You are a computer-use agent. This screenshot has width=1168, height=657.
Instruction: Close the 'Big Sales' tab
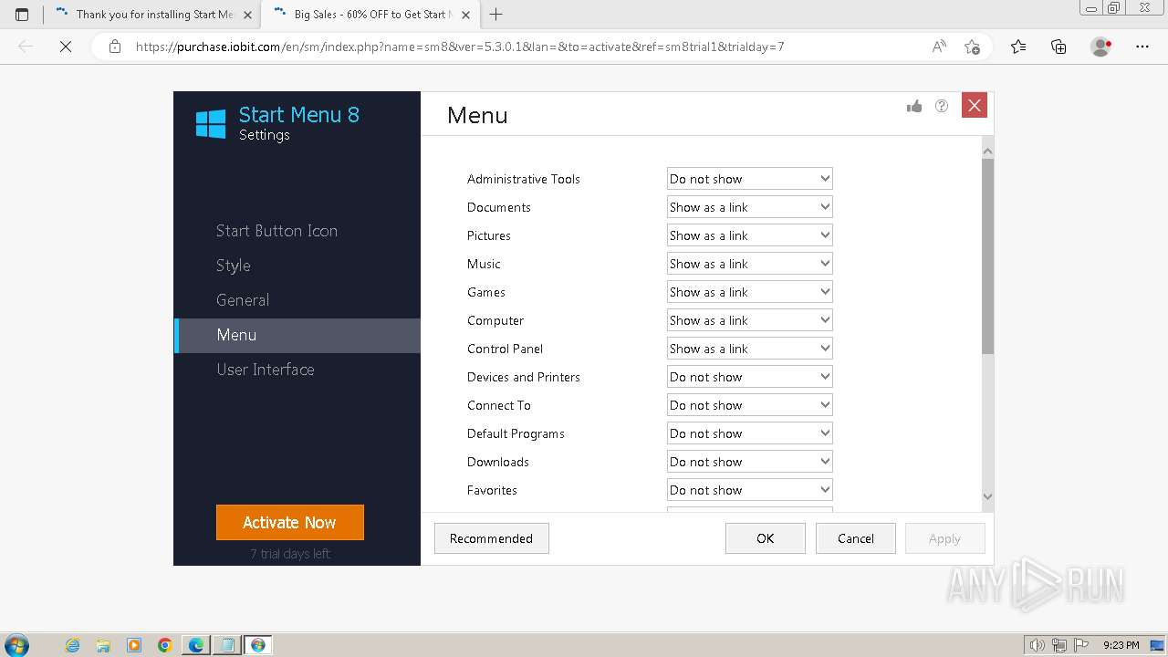(465, 15)
